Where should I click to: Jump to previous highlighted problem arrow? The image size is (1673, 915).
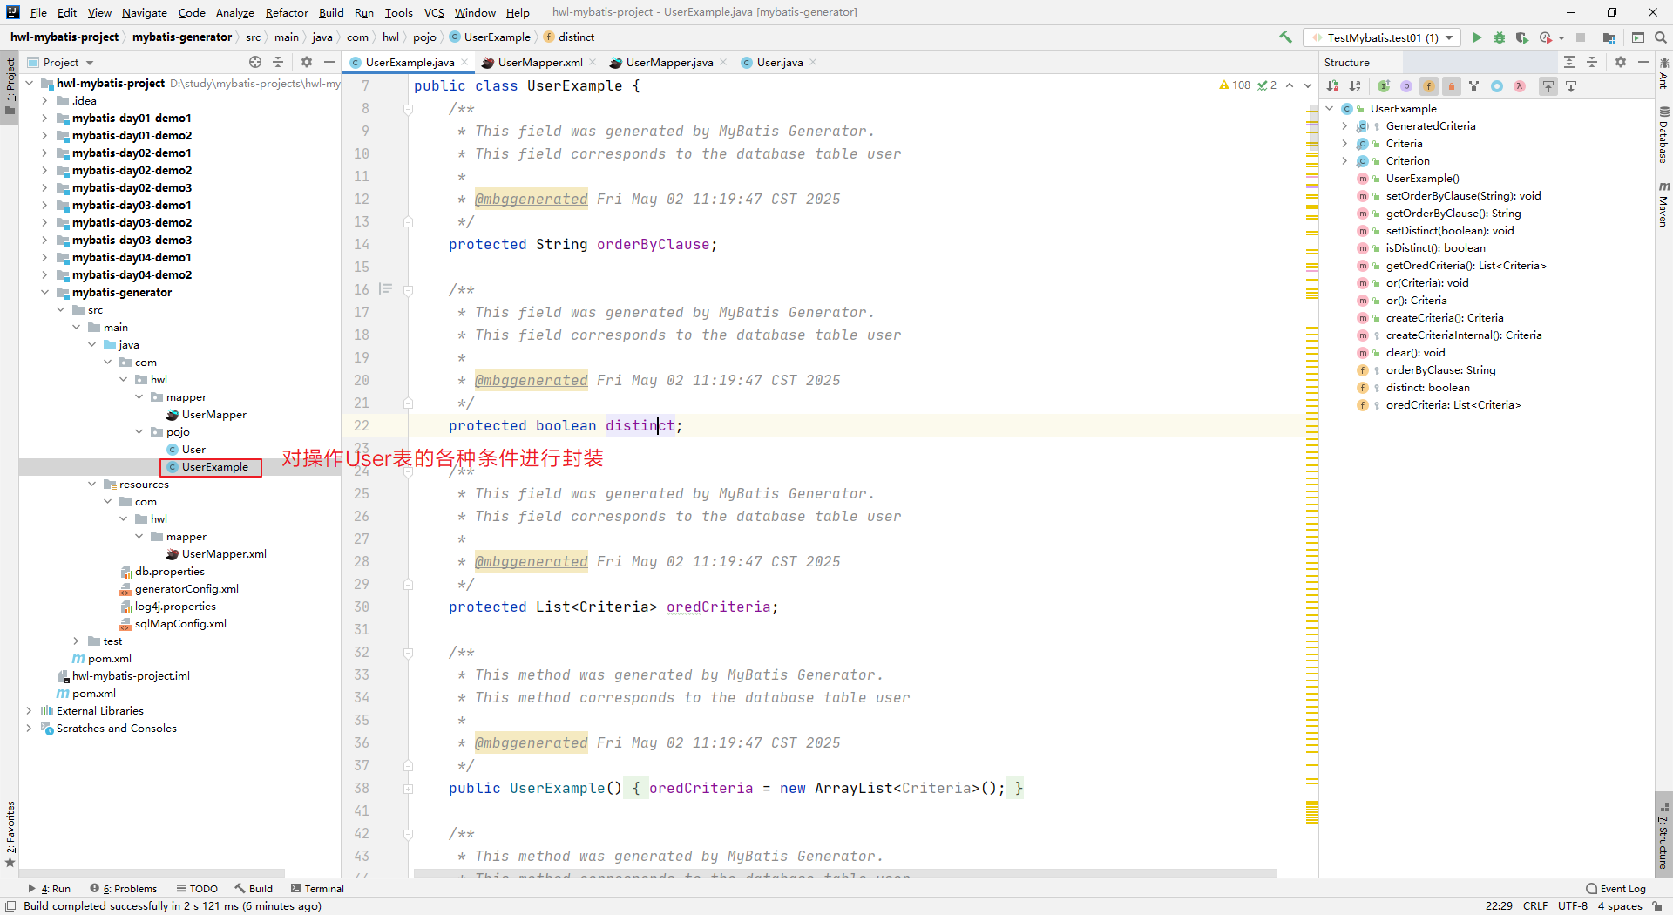tap(1290, 85)
